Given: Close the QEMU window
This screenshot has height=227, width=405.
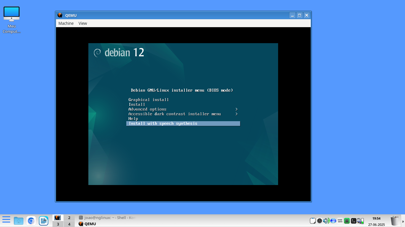Looking at the screenshot, I should 307,15.
